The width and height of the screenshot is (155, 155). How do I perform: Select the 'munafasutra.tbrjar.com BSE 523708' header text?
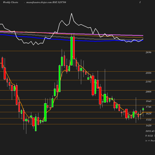(x=46, y=2)
